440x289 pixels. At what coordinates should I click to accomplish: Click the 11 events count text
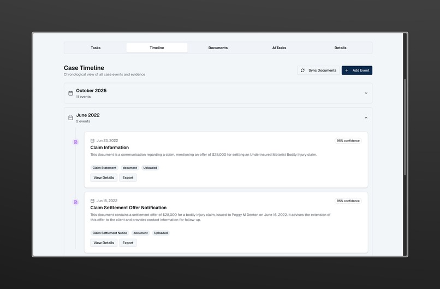pos(84,97)
